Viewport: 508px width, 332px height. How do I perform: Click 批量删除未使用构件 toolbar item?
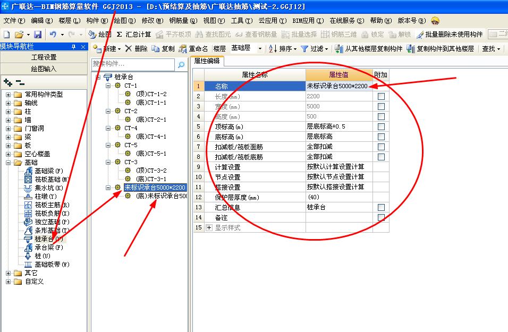[x=450, y=35]
